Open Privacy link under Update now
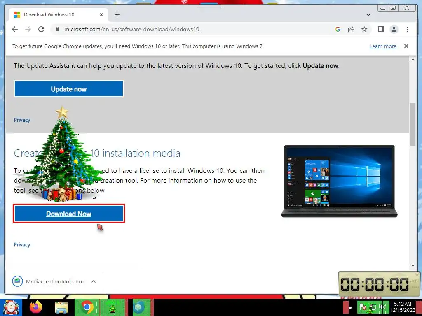The width and height of the screenshot is (422, 316). coord(22,120)
